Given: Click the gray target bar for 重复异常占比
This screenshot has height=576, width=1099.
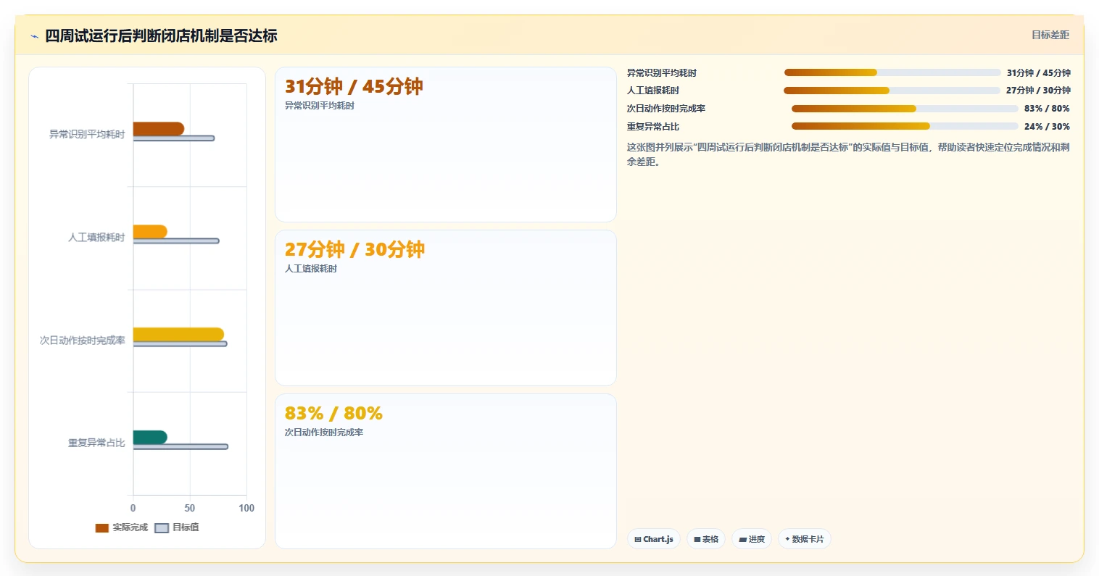Looking at the screenshot, I should 181,446.
